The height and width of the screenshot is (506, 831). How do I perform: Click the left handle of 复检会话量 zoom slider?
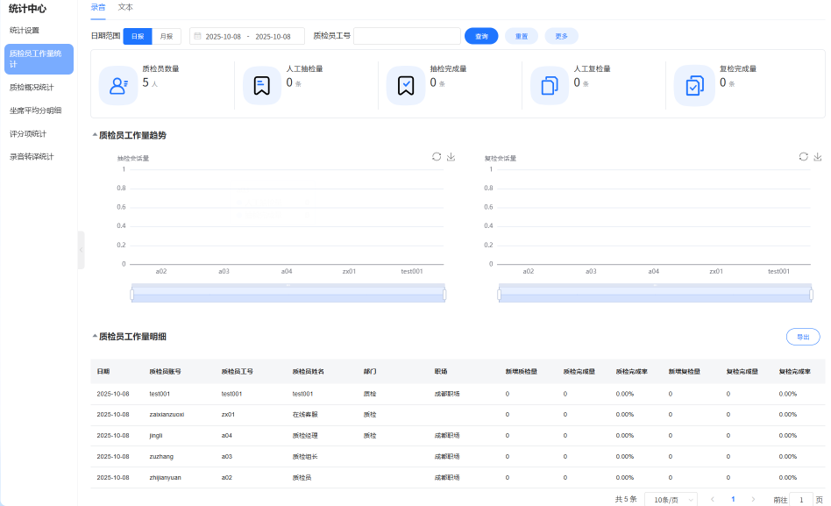[x=500, y=294]
